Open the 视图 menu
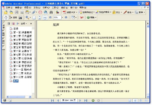This screenshot has height=105, width=152. pyautogui.click(x=28, y=8)
